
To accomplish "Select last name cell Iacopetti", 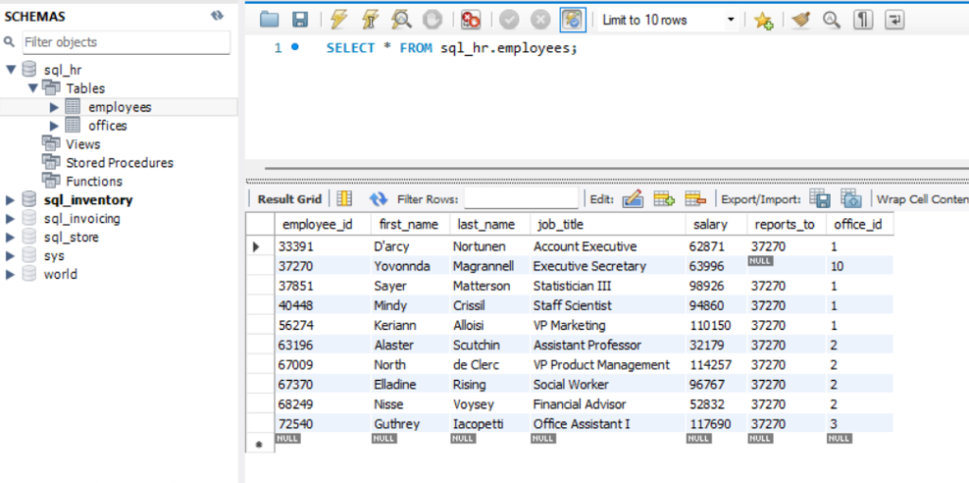I will [489, 424].
